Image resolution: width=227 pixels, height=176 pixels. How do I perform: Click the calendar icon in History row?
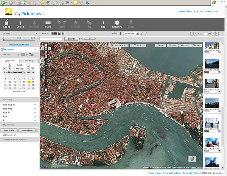click(x=23, y=55)
